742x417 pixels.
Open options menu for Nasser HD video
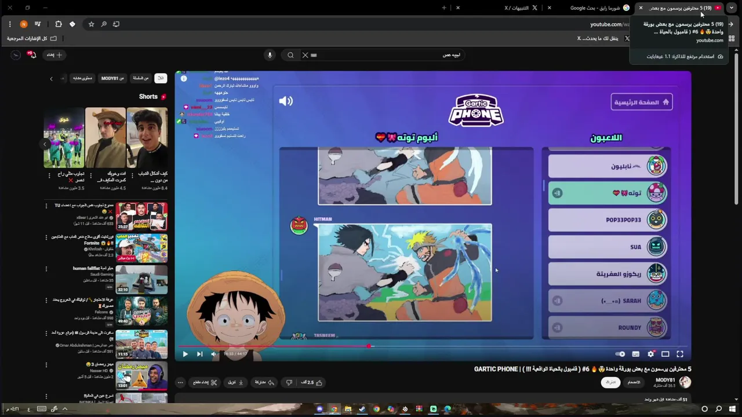46,365
